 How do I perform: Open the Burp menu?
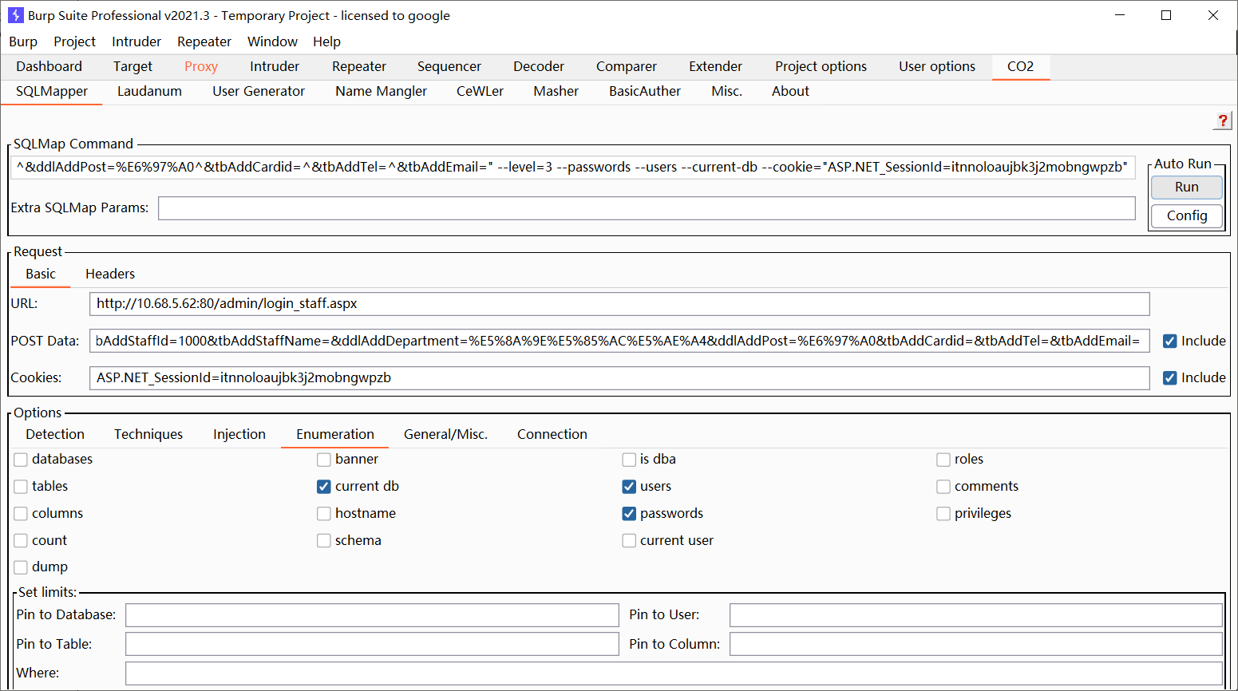(x=23, y=41)
